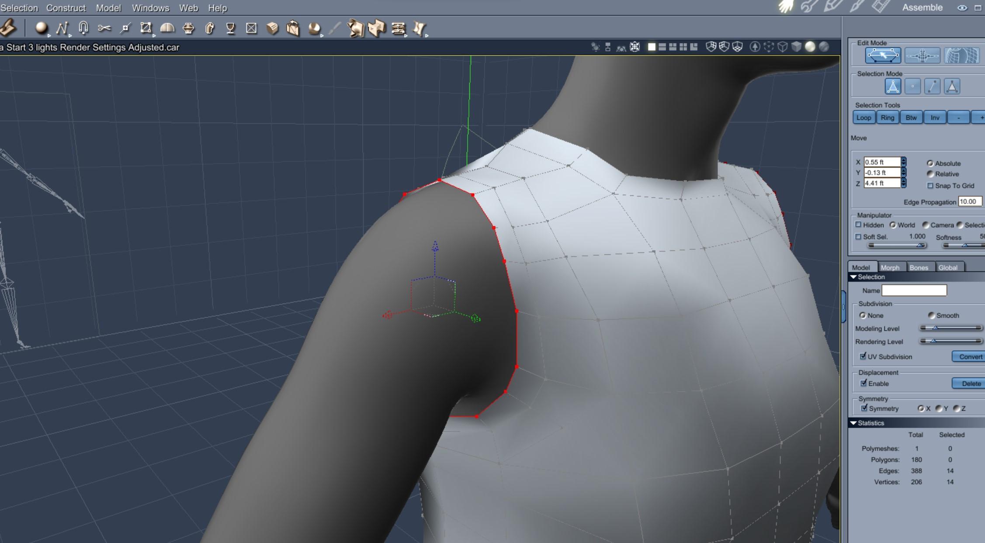
Task: Select vertex selection mode icon
Action: pos(912,86)
